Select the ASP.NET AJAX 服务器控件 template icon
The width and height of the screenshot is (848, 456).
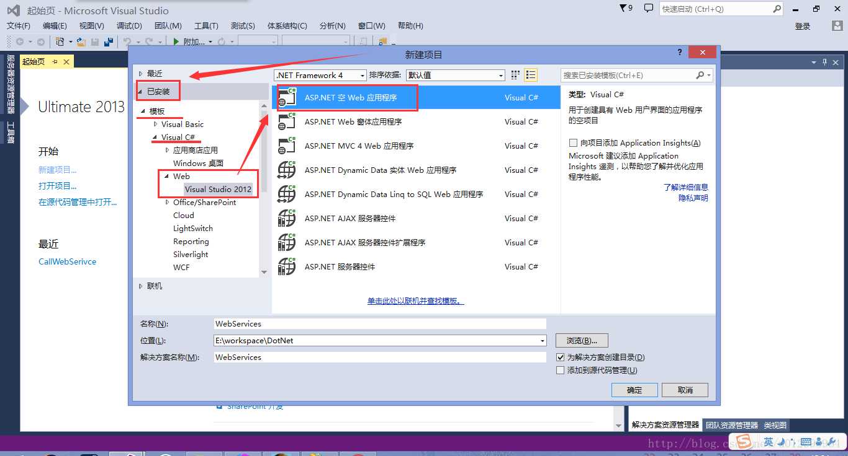[x=287, y=218]
